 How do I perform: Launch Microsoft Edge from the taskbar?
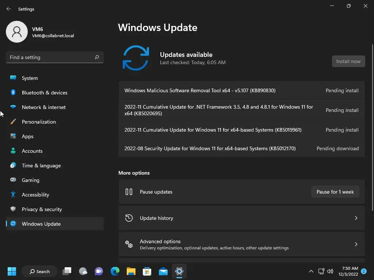(115, 271)
